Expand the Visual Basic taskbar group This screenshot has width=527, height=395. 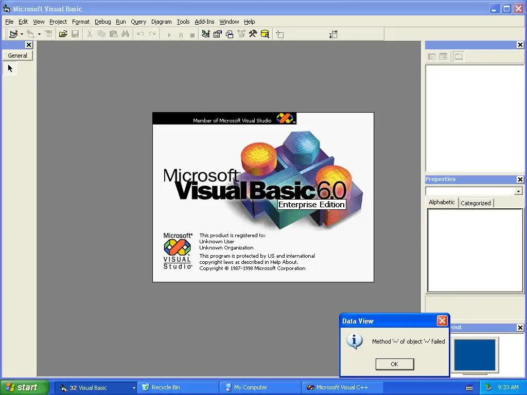click(96, 388)
